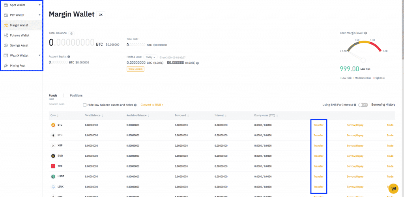Sort by the Interest column
This screenshot has height=197, width=404.
pos(221,115)
